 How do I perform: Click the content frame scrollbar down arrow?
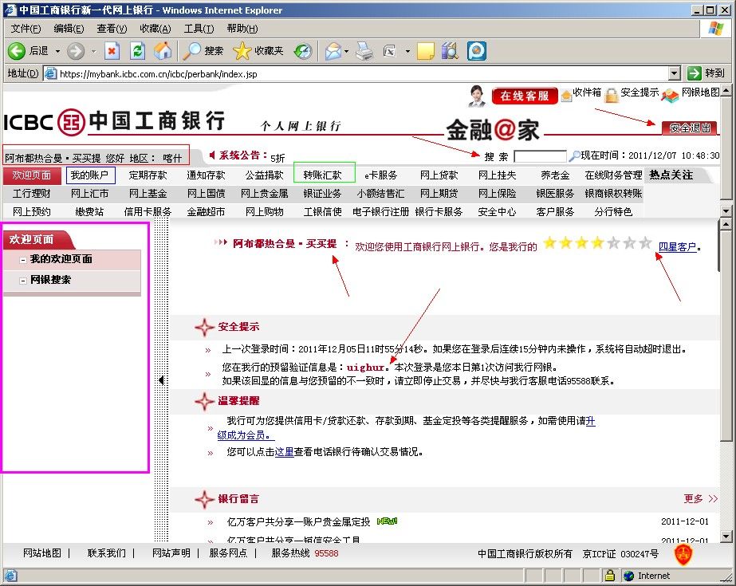726,537
